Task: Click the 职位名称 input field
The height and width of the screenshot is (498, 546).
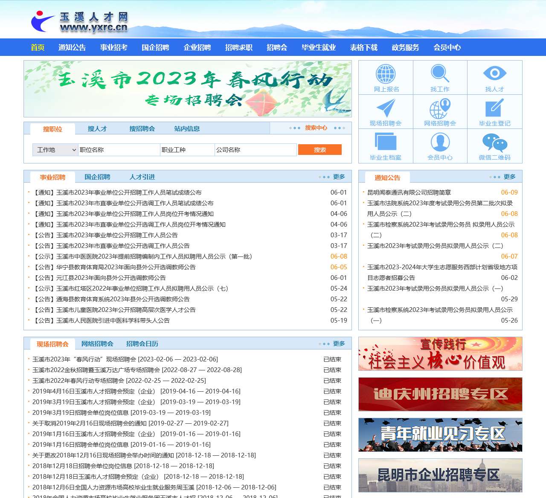Action: (x=119, y=149)
